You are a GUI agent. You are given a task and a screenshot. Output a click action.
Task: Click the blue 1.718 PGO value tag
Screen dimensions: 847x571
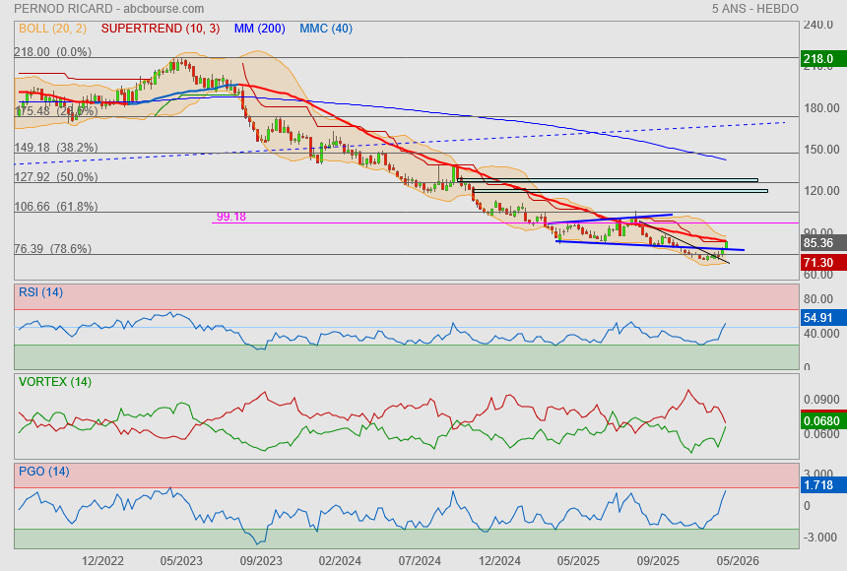coord(817,486)
